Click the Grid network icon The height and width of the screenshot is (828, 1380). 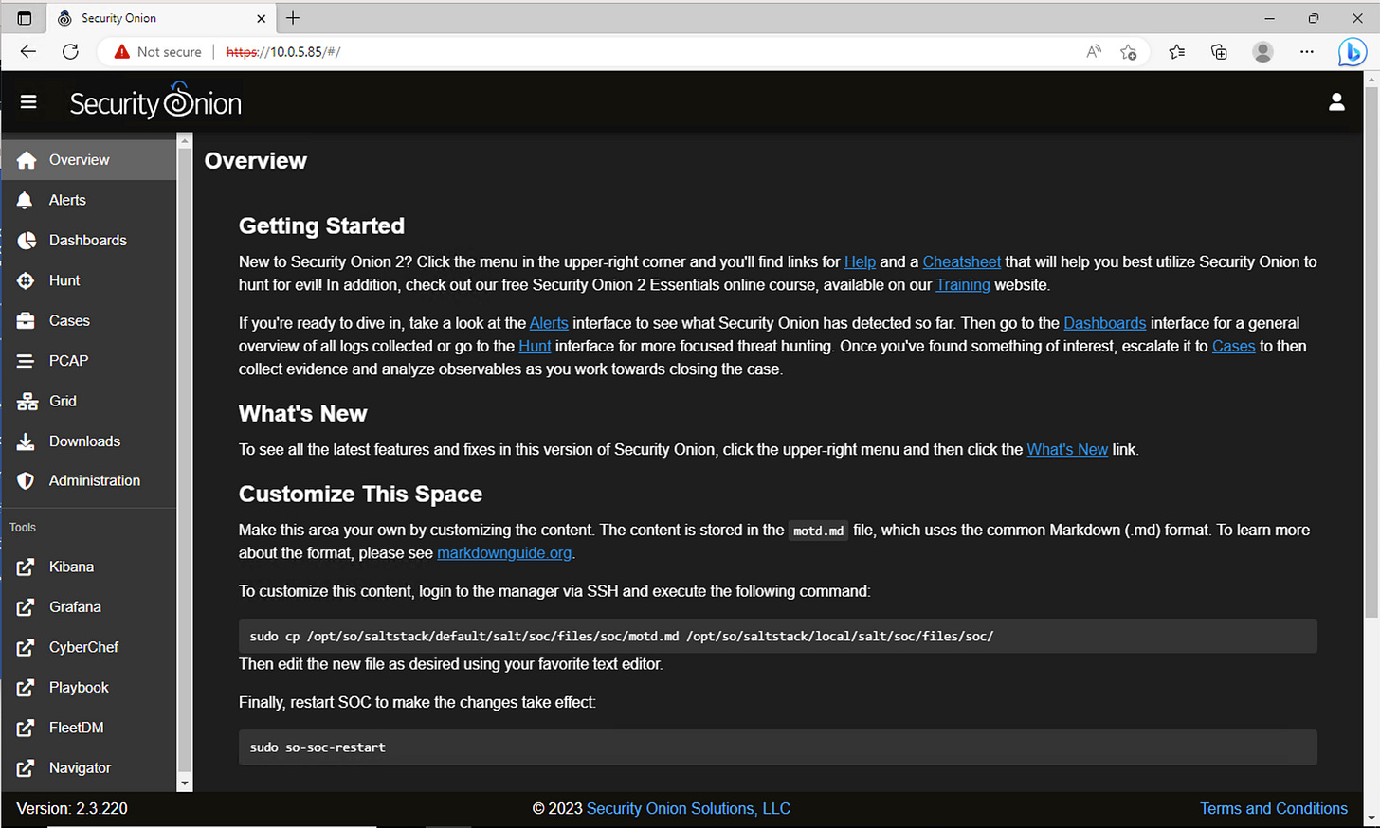[x=27, y=402]
